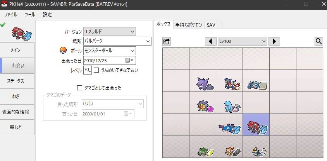
Task: Go to the next box with right arrow
Action: (x=274, y=41)
